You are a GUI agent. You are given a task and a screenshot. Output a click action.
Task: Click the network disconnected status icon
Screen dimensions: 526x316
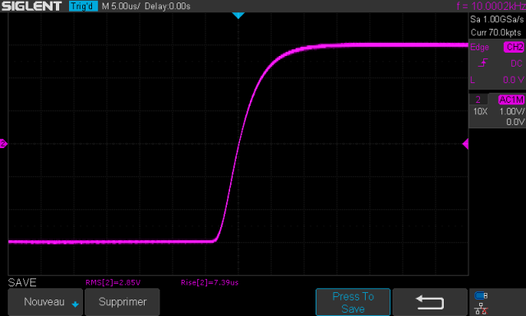481,309
